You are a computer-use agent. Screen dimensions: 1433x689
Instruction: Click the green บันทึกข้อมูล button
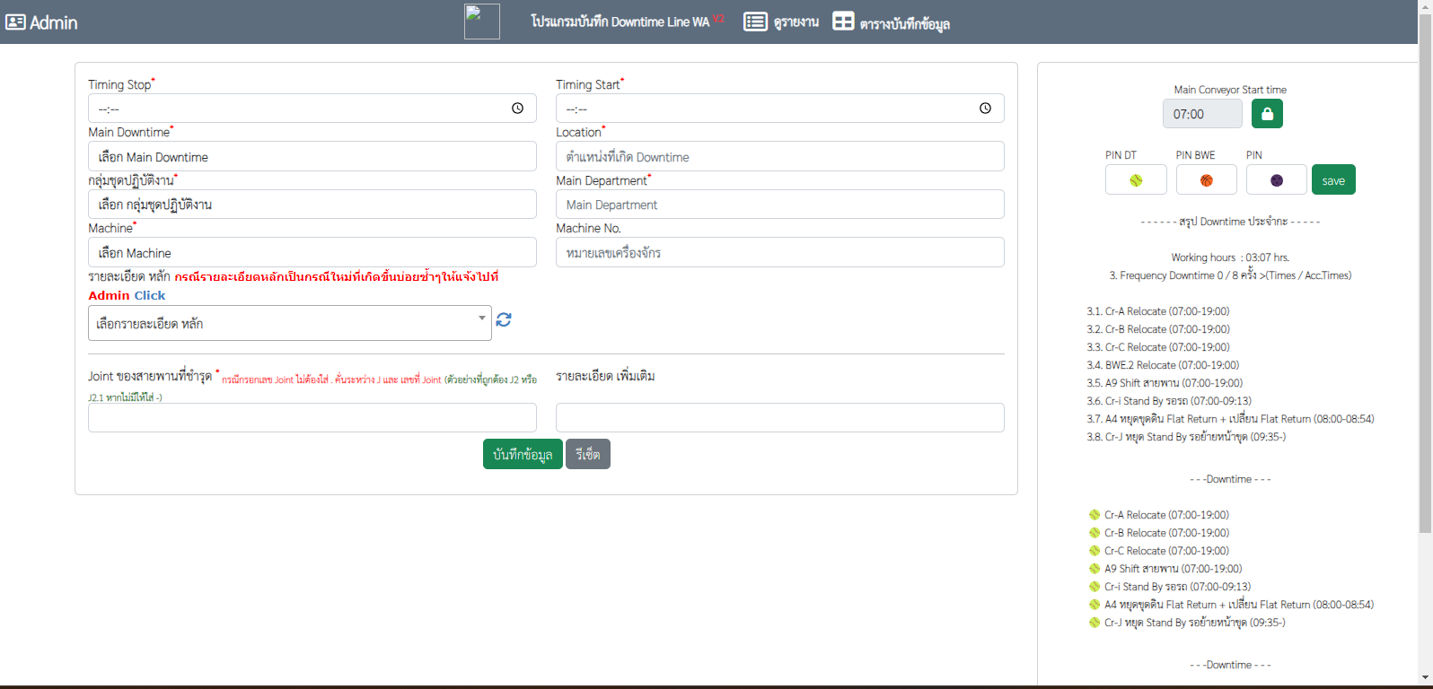click(x=523, y=455)
